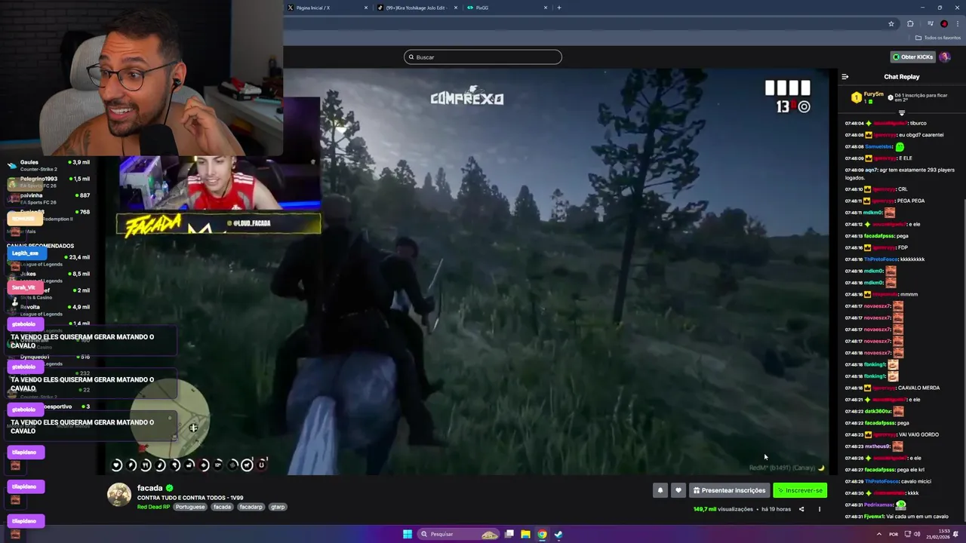Image resolution: width=966 pixels, height=543 pixels.
Task: Open the paivinha channel in sidebar
Action: pos(49,198)
